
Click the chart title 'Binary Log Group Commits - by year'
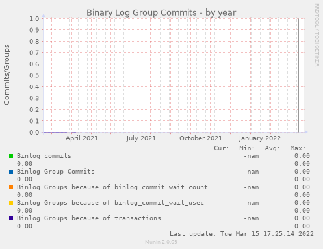[161, 12]
